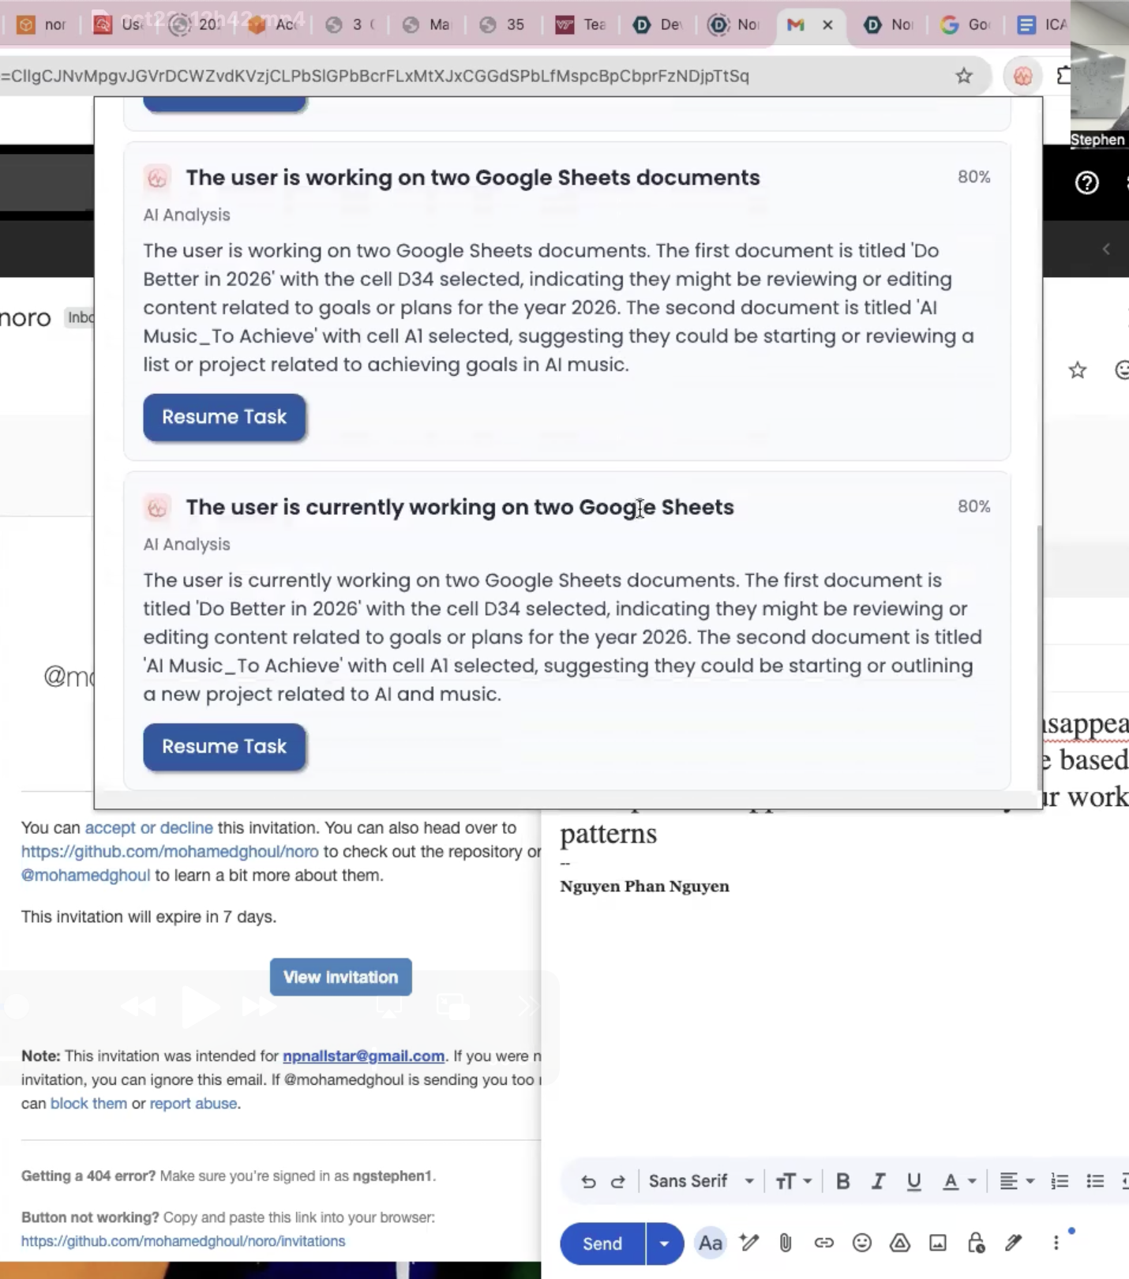Insert link using the chain icon
1129x1279 pixels.
point(823,1243)
